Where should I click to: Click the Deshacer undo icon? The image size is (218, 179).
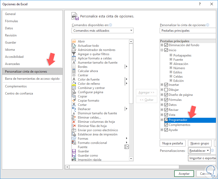pyautogui.click(x=74, y=109)
